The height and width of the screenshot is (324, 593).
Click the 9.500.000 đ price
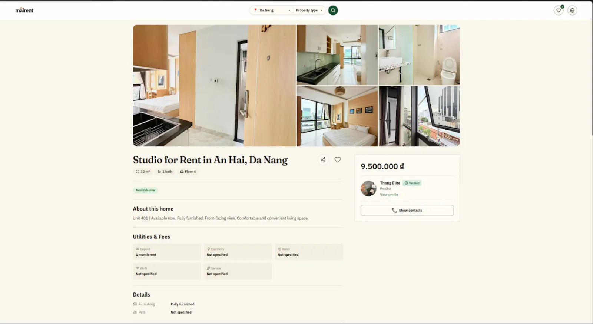click(382, 166)
